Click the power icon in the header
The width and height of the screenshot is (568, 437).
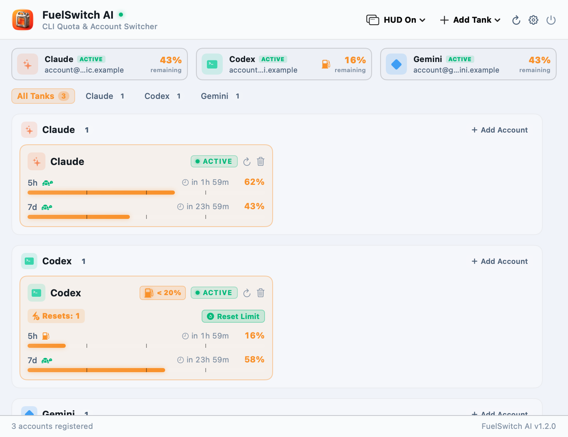[x=551, y=20]
